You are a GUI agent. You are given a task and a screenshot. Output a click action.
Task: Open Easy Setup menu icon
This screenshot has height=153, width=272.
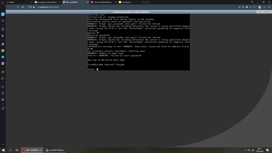pos(269,7)
